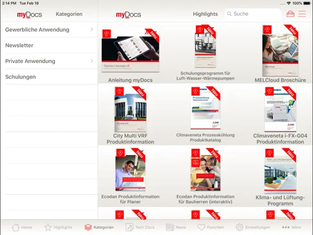Image resolution: width=313 pixels, height=235 pixels.
Task: Click download icon on Klima- und Lüftung-Programm
Action: coord(269,153)
